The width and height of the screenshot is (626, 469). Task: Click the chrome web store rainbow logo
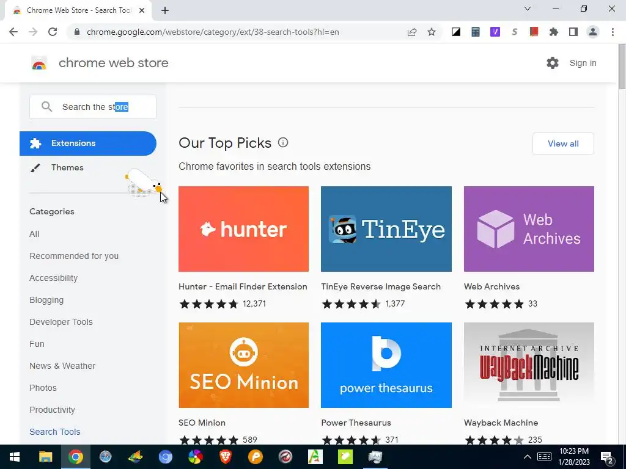(x=39, y=63)
